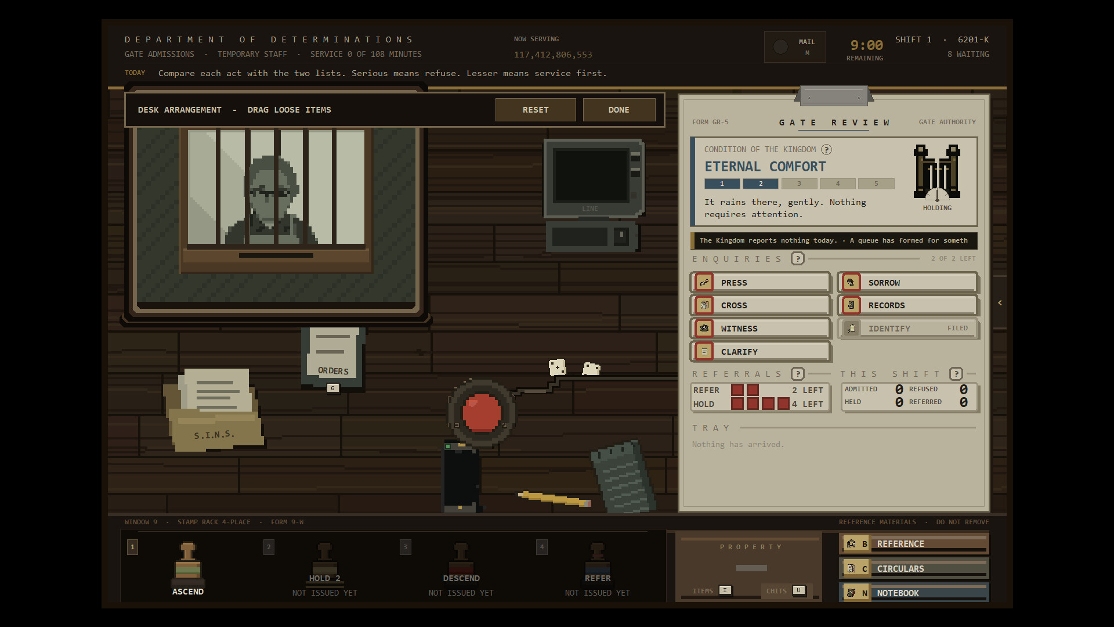Click the DONE button
Screen dimensions: 1114x627
click(x=619, y=110)
